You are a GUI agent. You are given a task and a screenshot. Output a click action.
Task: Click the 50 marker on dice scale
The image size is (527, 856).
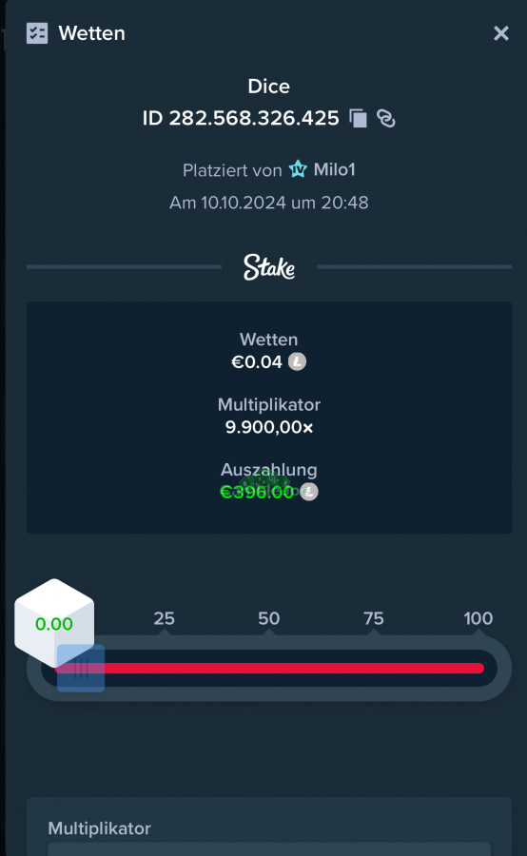point(268,618)
